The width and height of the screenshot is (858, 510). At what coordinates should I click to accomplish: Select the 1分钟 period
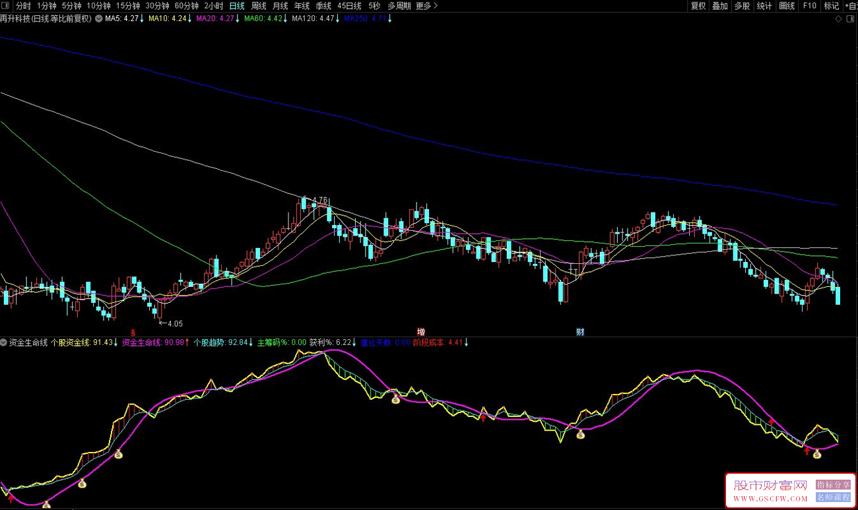[x=47, y=6]
